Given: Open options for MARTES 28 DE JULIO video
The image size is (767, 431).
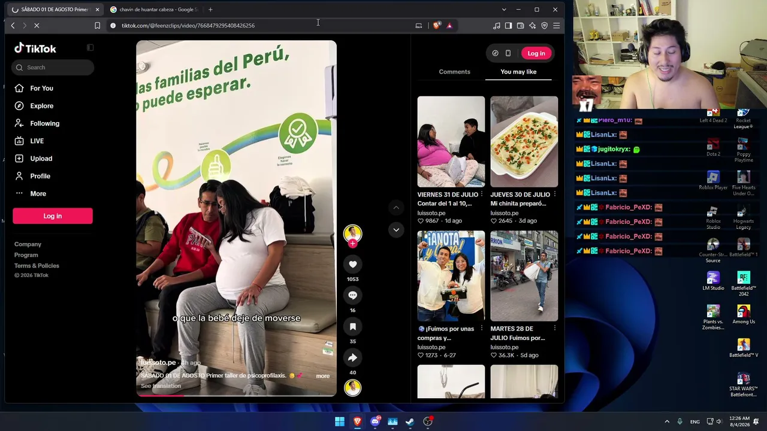Looking at the screenshot, I should click(x=554, y=329).
